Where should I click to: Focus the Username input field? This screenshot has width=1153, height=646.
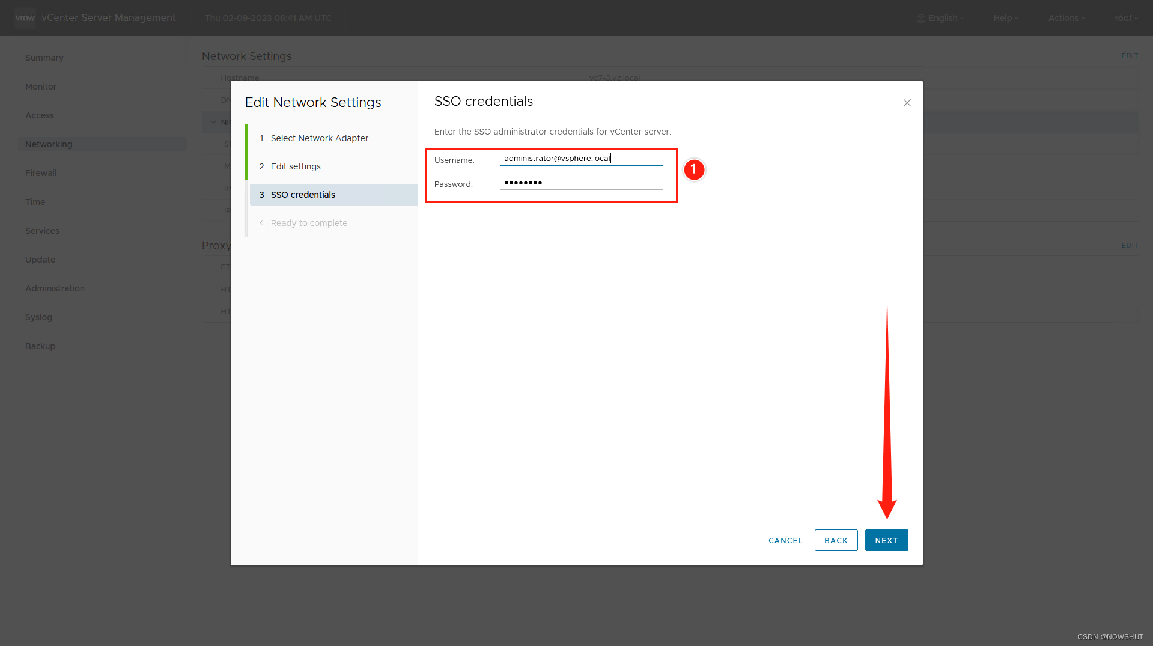pyautogui.click(x=582, y=159)
